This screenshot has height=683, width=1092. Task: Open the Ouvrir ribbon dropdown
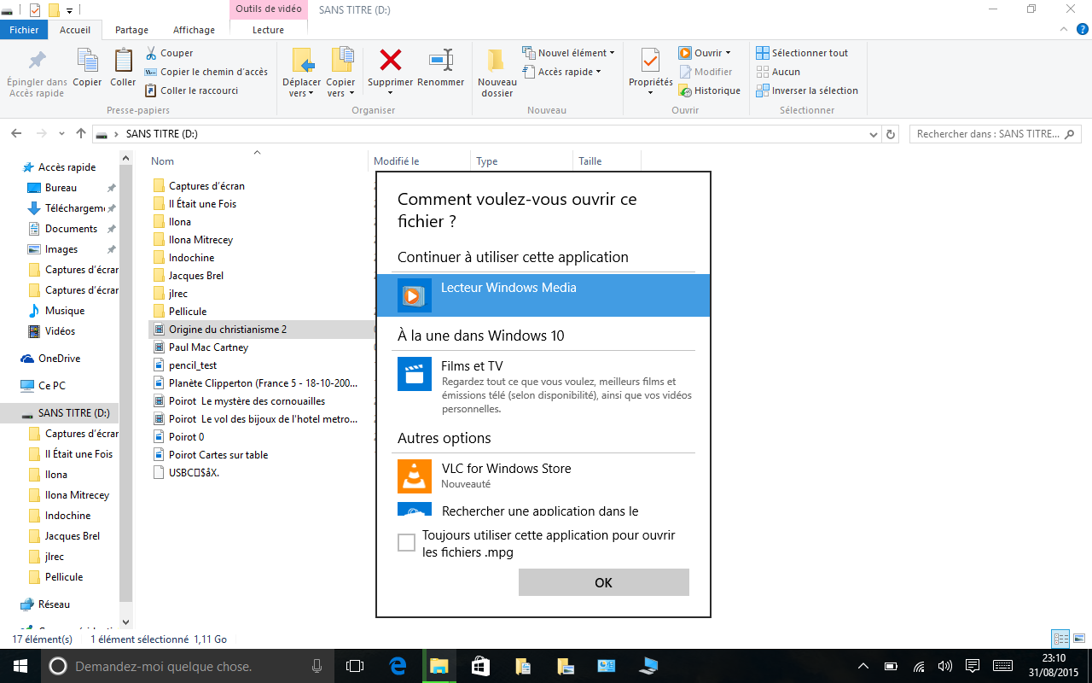(x=706, y=53)
